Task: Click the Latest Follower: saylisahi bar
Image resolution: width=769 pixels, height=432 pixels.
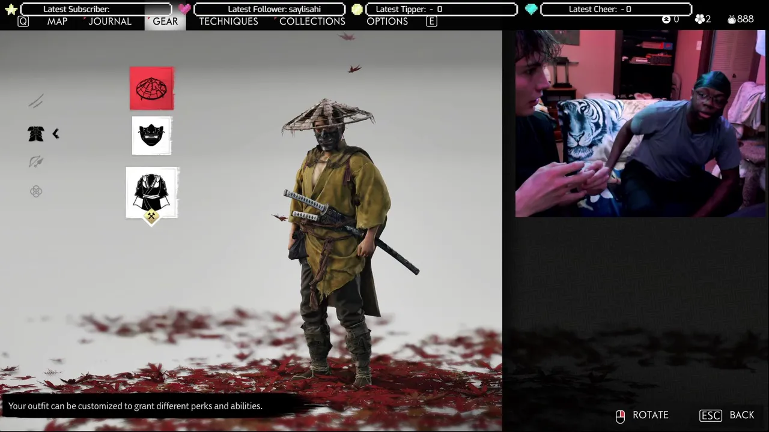Action: 269,9
